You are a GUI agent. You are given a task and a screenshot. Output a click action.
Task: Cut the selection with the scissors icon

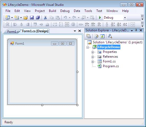click(x=45, y=18)
